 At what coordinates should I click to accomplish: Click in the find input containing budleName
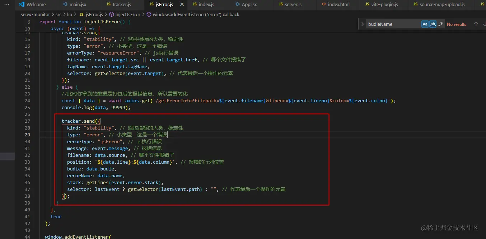(393, 24)
